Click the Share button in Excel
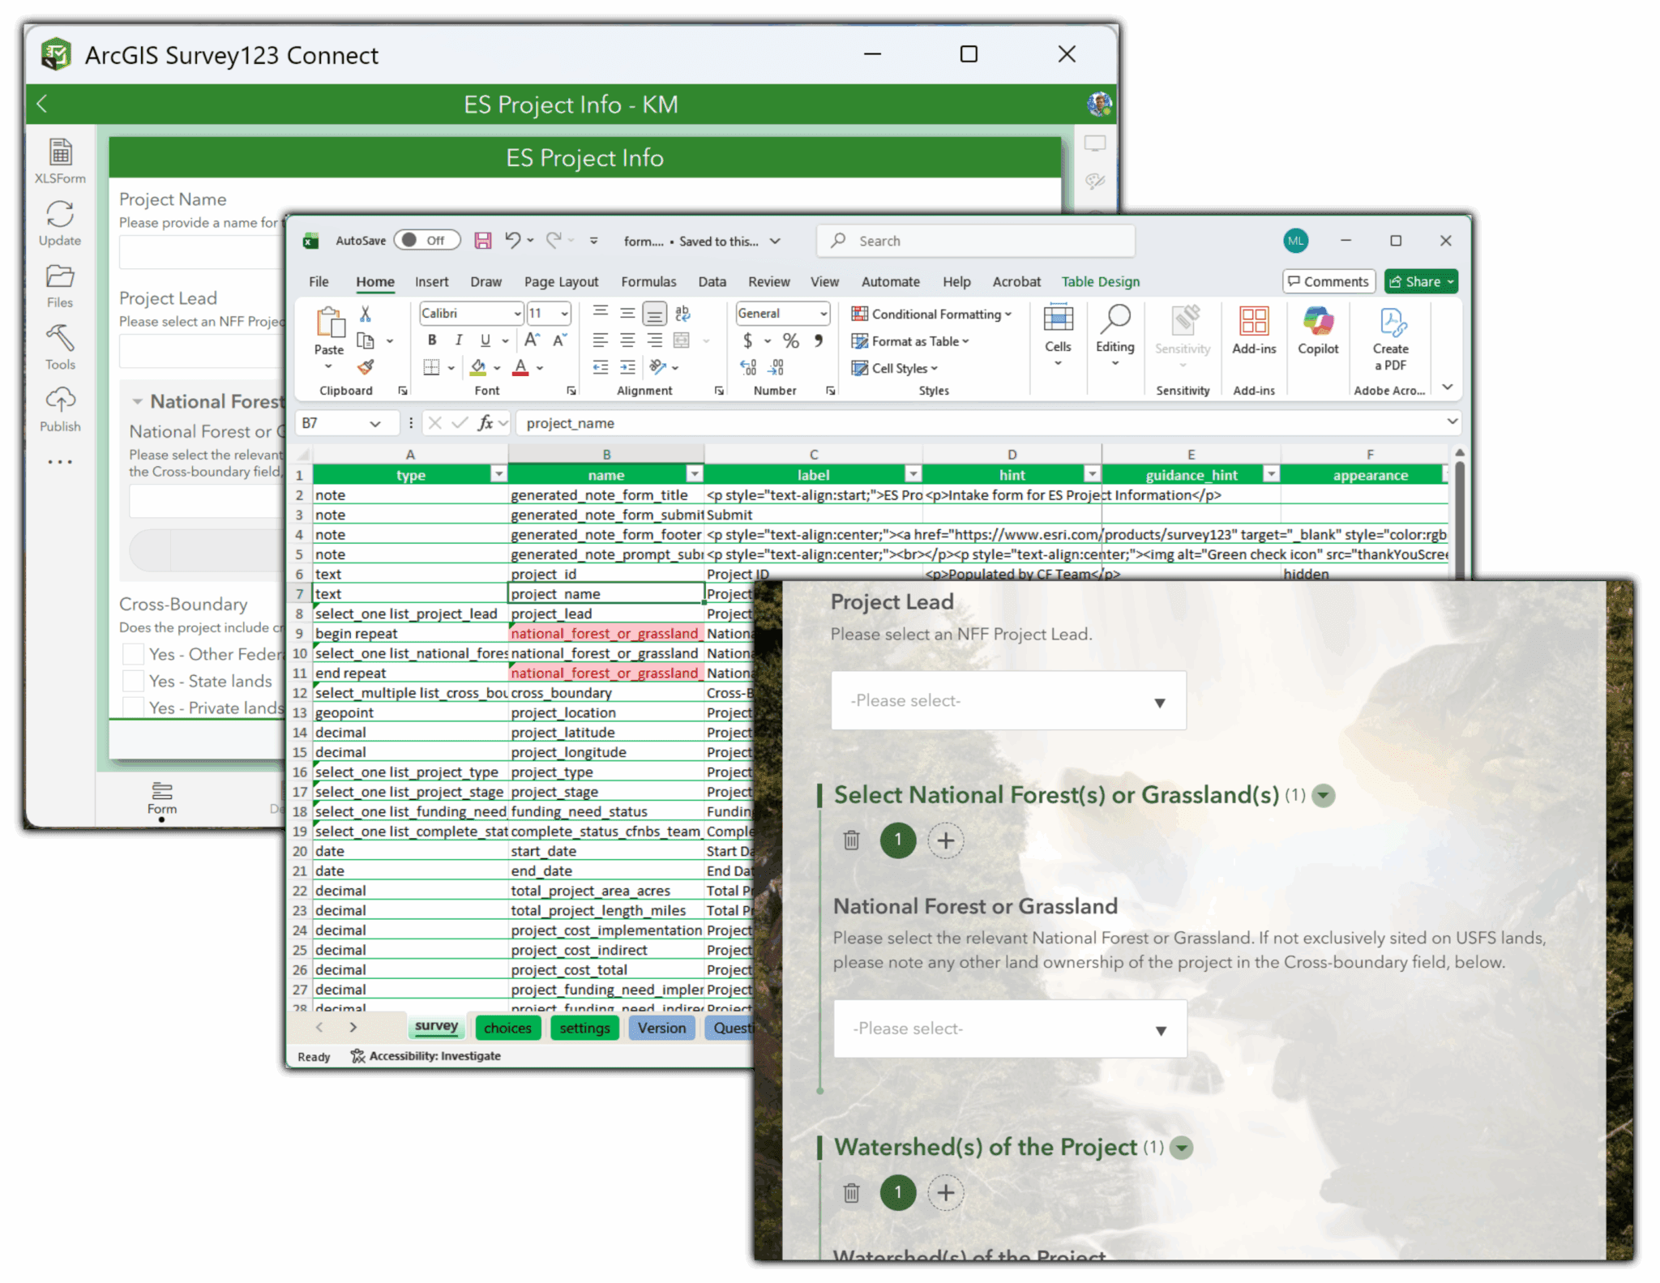The width and height of the screenshot is (1660, 1283). coord(1420,281)
